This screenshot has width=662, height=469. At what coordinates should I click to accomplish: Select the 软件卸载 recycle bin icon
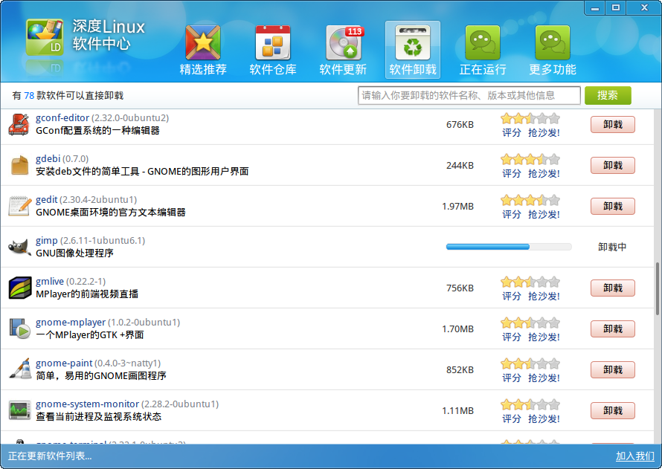point(413,42)
